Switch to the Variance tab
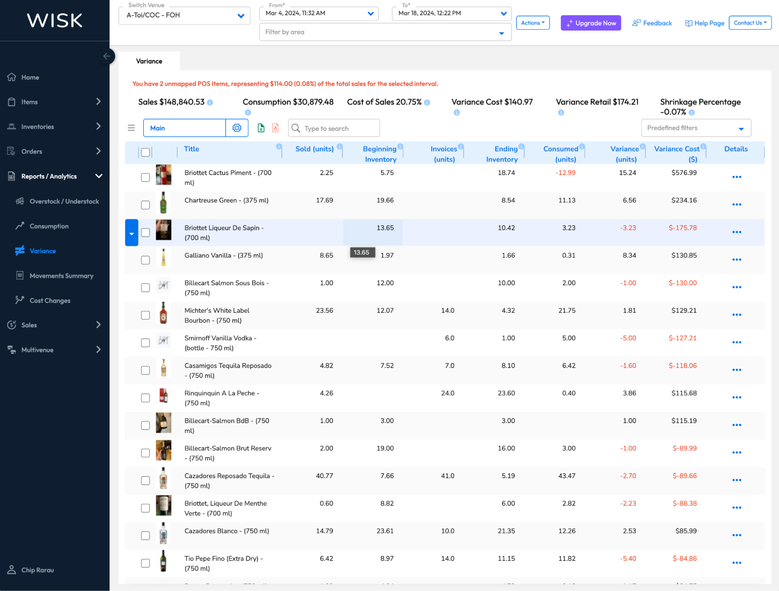 [x=149, y=61]
